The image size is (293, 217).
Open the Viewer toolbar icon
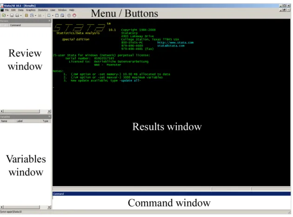(x=32, y=15)
